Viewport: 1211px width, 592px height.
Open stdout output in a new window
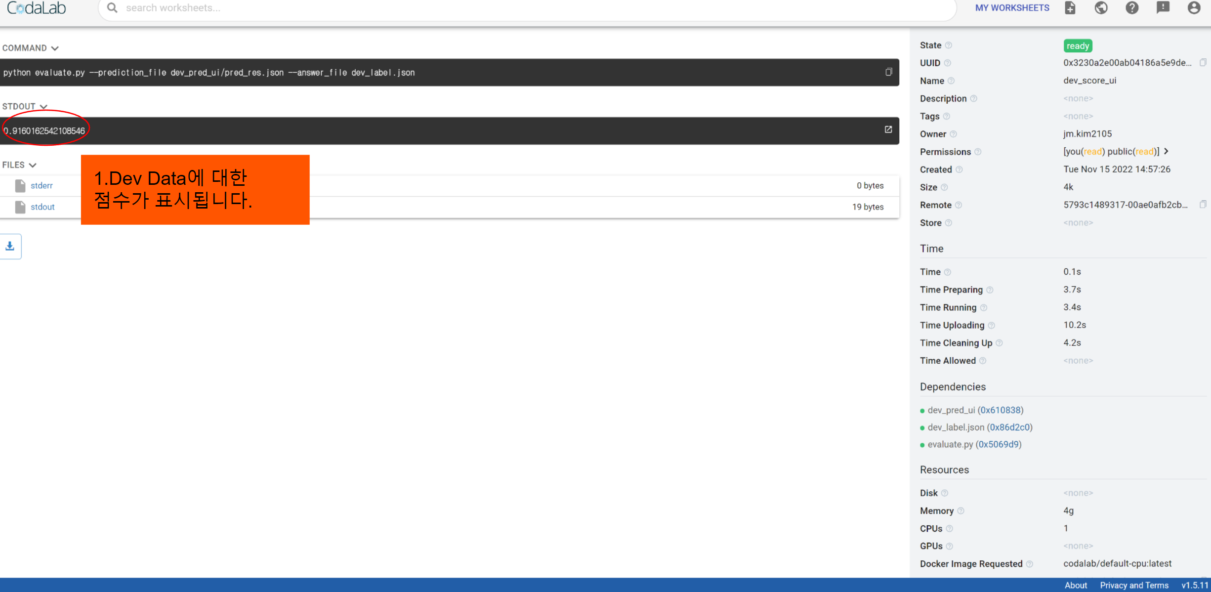coord(888,130)
